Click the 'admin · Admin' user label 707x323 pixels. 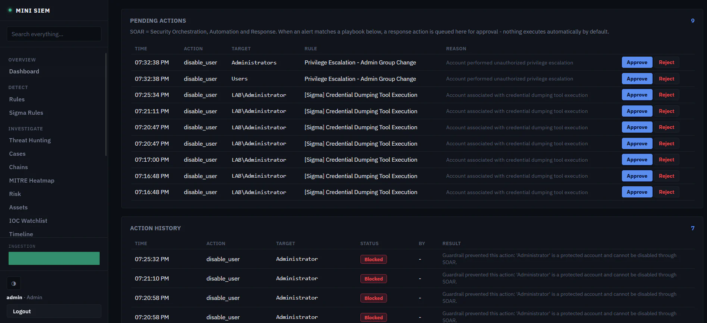coord(24,297)
